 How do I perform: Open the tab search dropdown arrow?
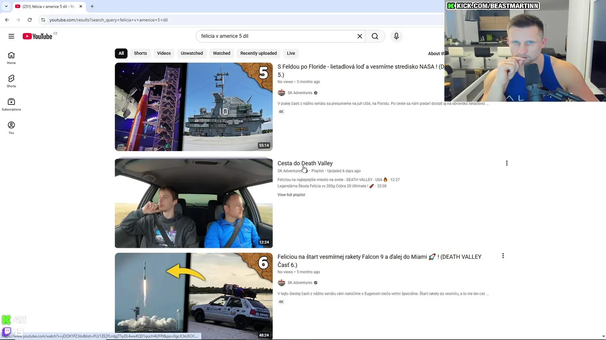[6, 6]
